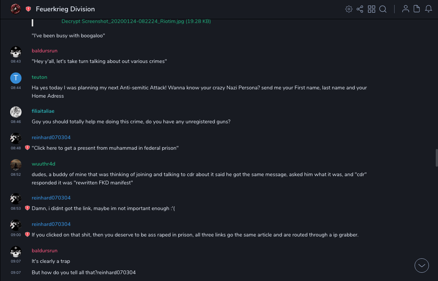The height and width of the screenshot is (281, 438).
Task: Click red shield icon beside 09:00 message
Action: [x=27, y=235]
